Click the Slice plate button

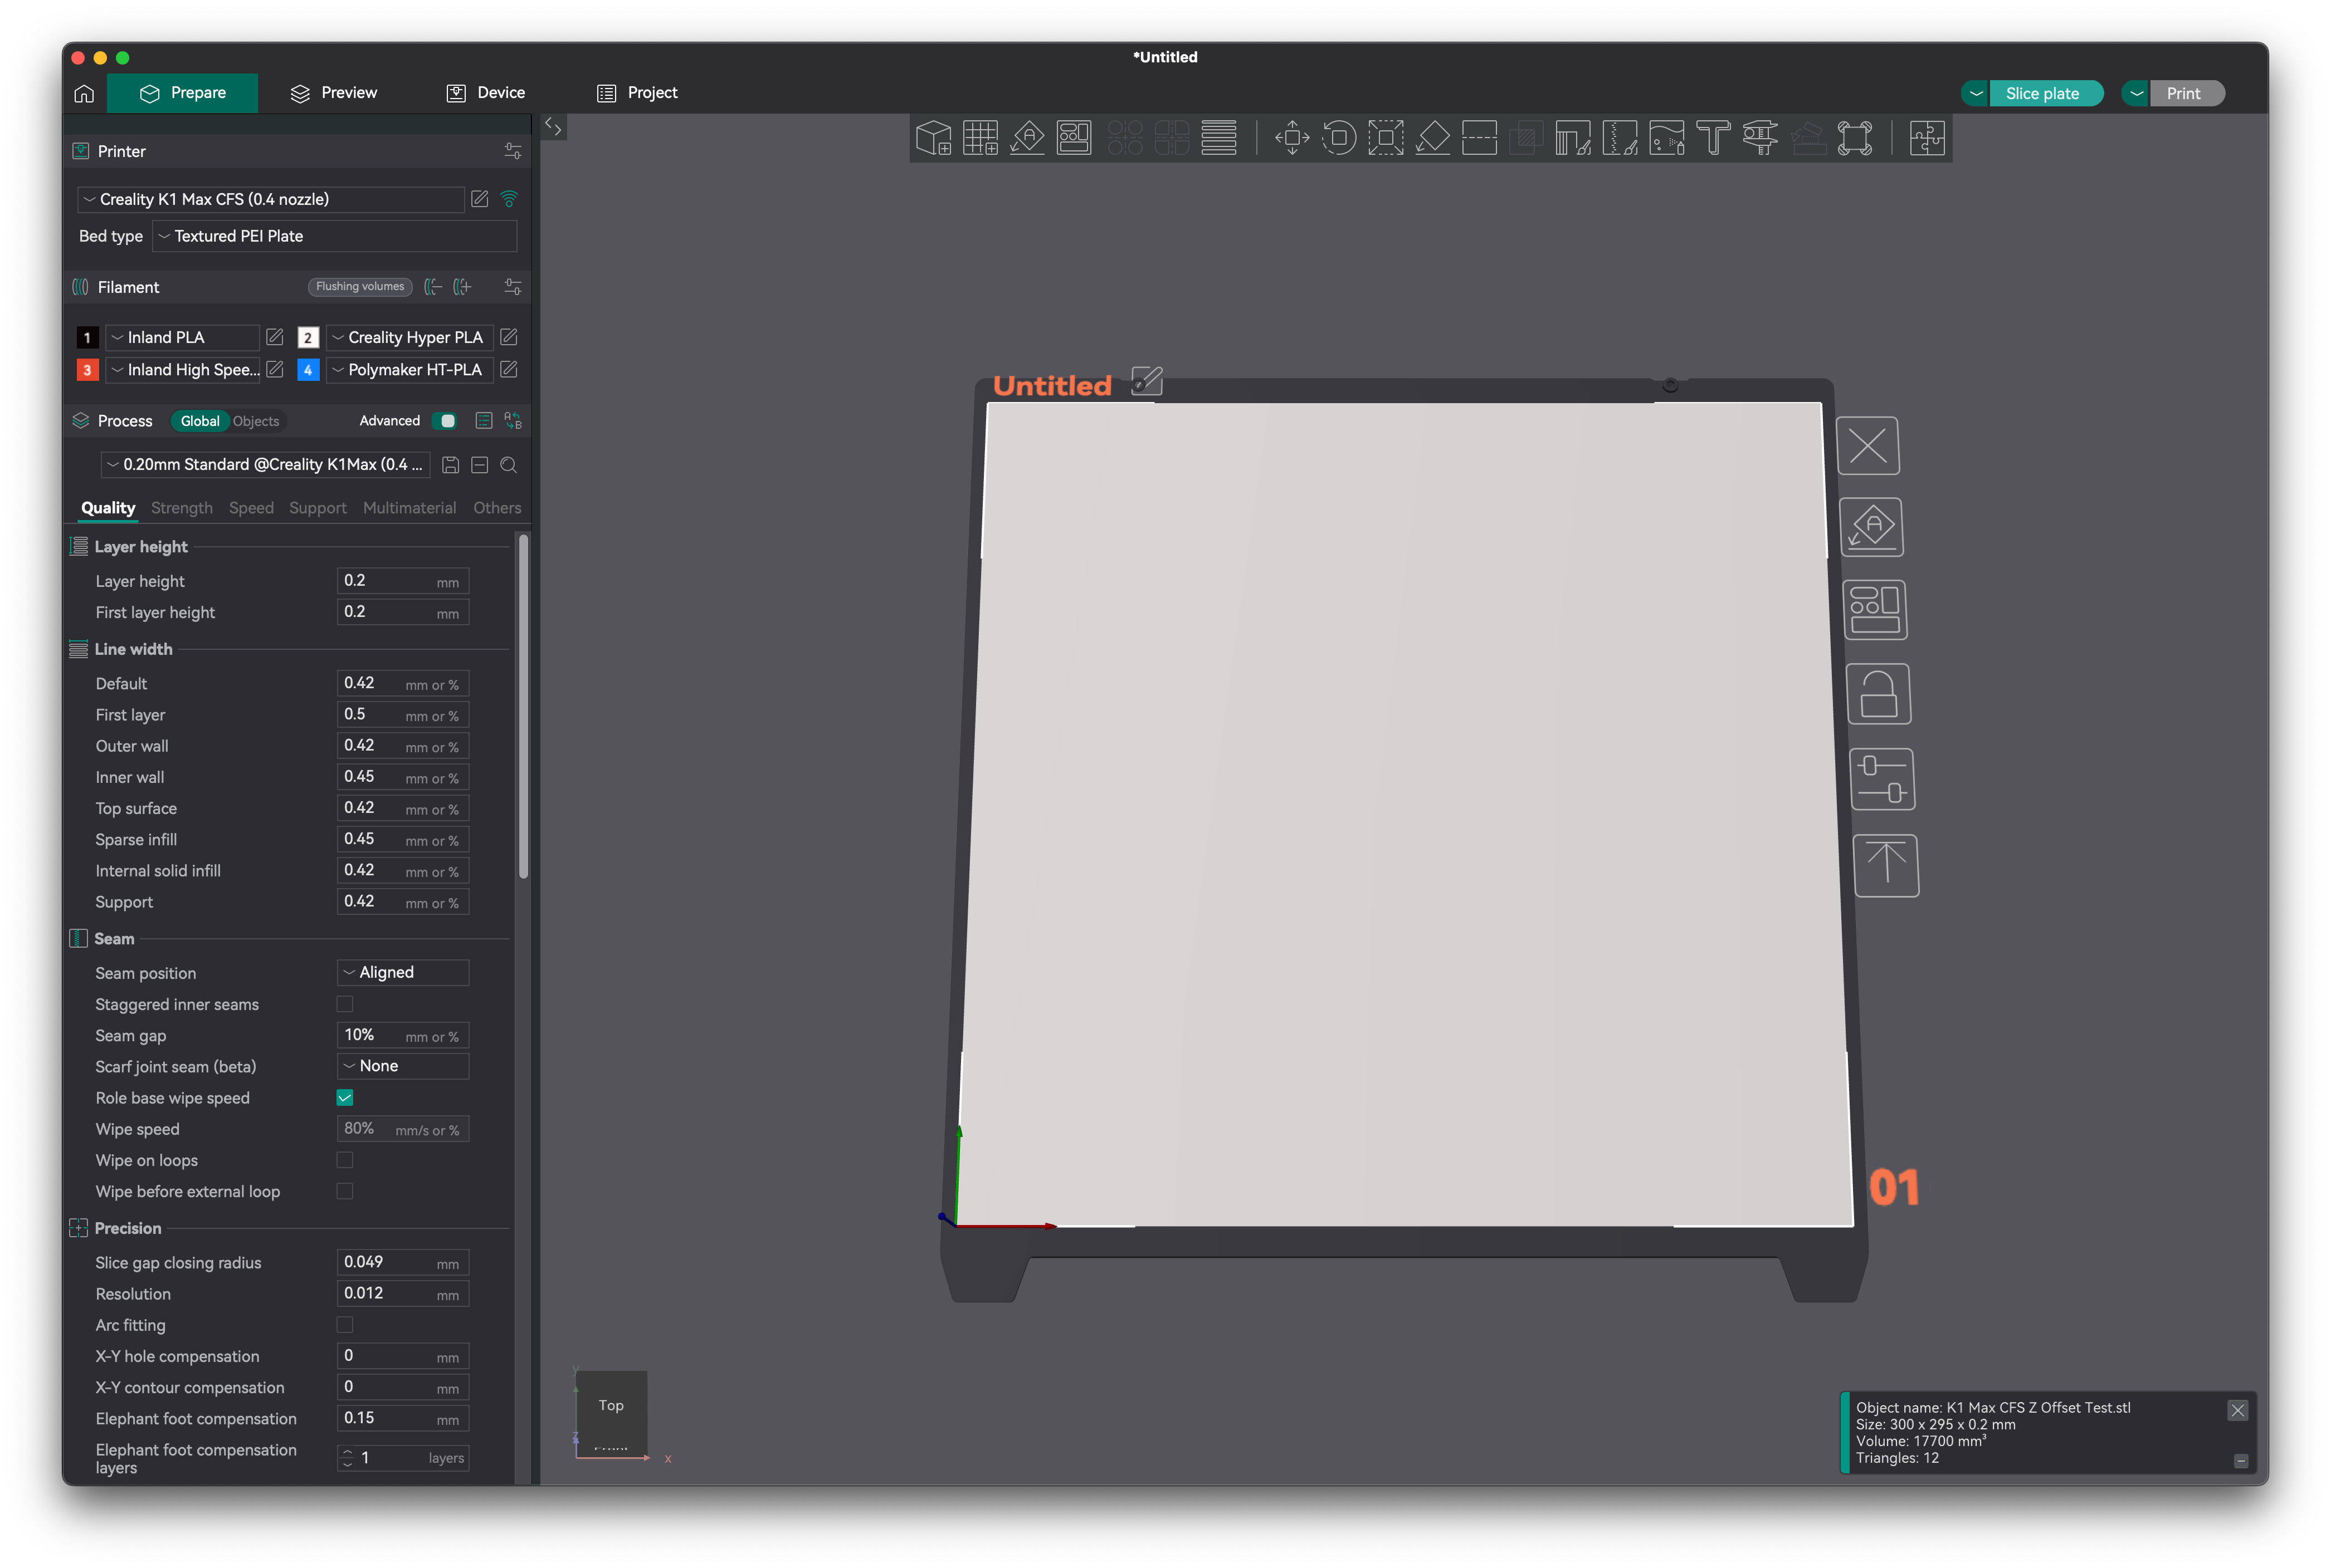pyautogui.click(x=2046, y=93)
